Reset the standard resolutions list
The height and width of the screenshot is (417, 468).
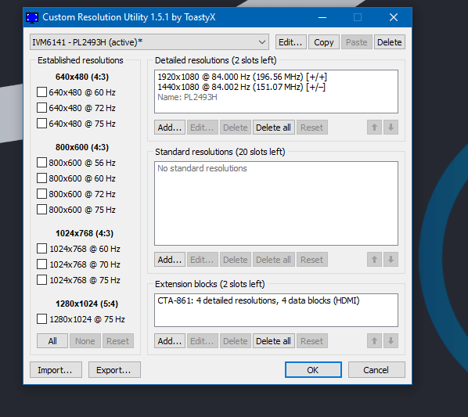click(312, 260)
